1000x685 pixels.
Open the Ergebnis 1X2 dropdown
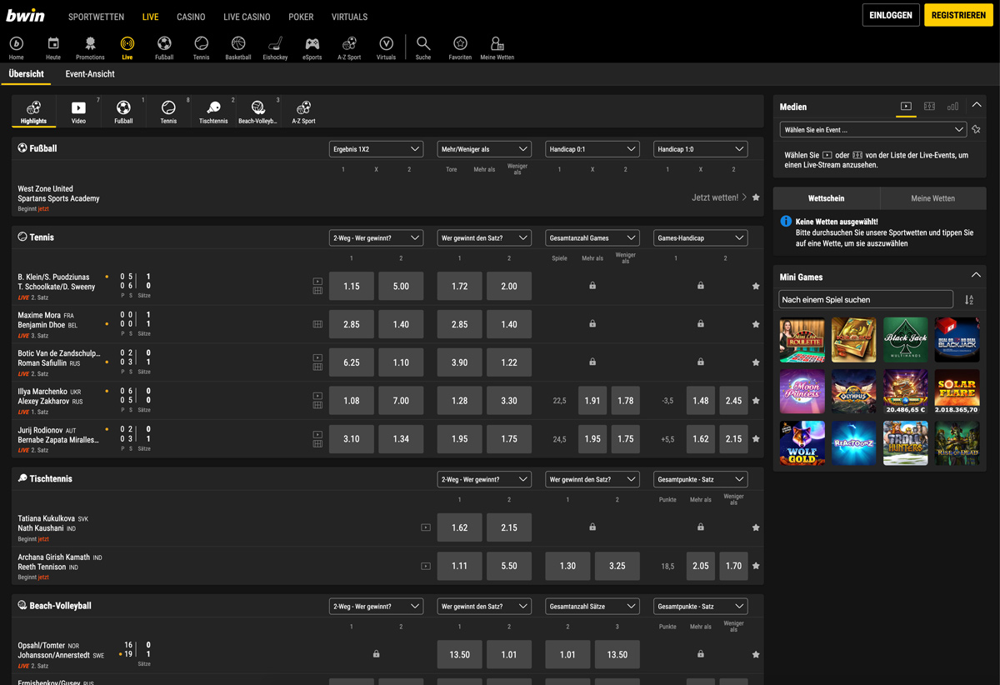[x=376, y=149]
